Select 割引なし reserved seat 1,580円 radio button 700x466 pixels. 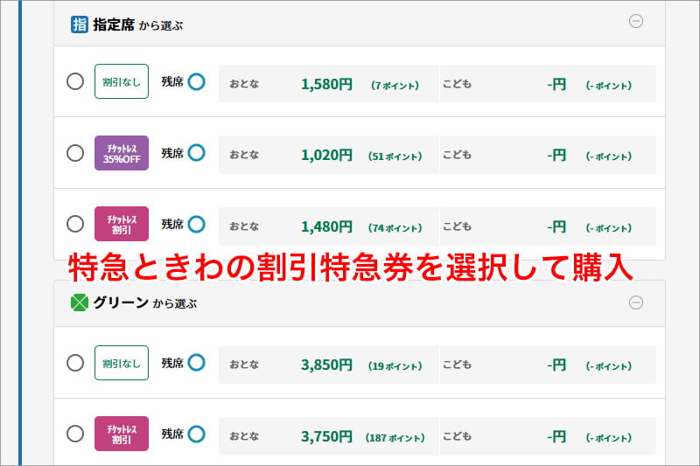click(75, 81)
